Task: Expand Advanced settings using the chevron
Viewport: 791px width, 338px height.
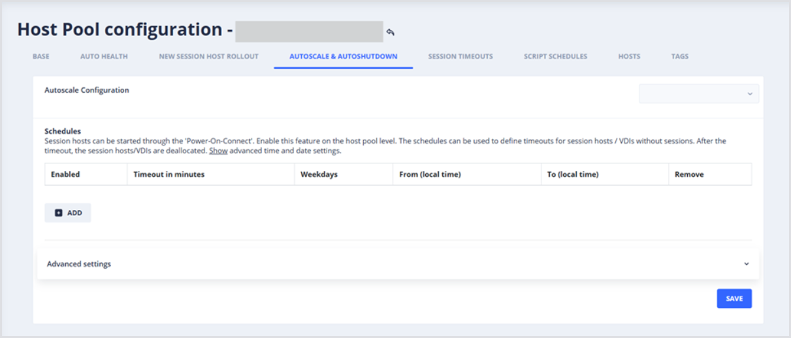Action: [x=746, y=264]
